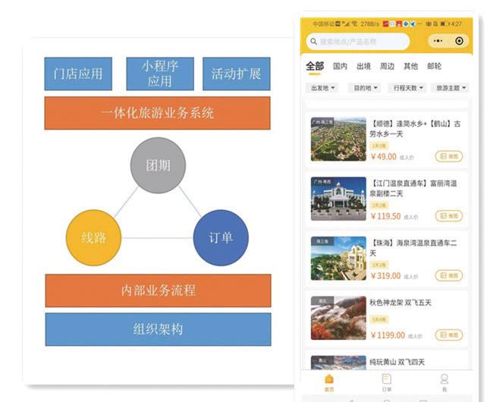Screen dimensions: 493x402
Task: Open the 行程天数 trip days dropdown
Action: click(408, 88)
